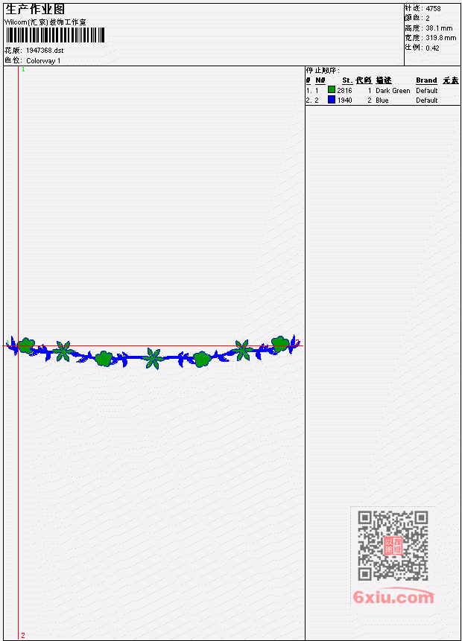This screenshot has width=462, height=641.
Task: Click the '代码' column header
Action: point(364,80)
